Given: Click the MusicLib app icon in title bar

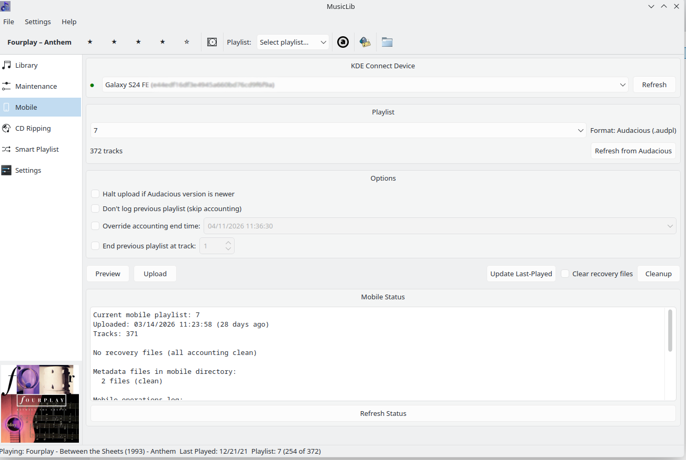Looking at the screenshot, I should [5, 6].
